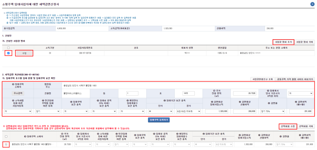The image size is (317, 150).
Task: Open 임대주택 요건 충족 dropdown in entry form
Action: coord(76,111)
